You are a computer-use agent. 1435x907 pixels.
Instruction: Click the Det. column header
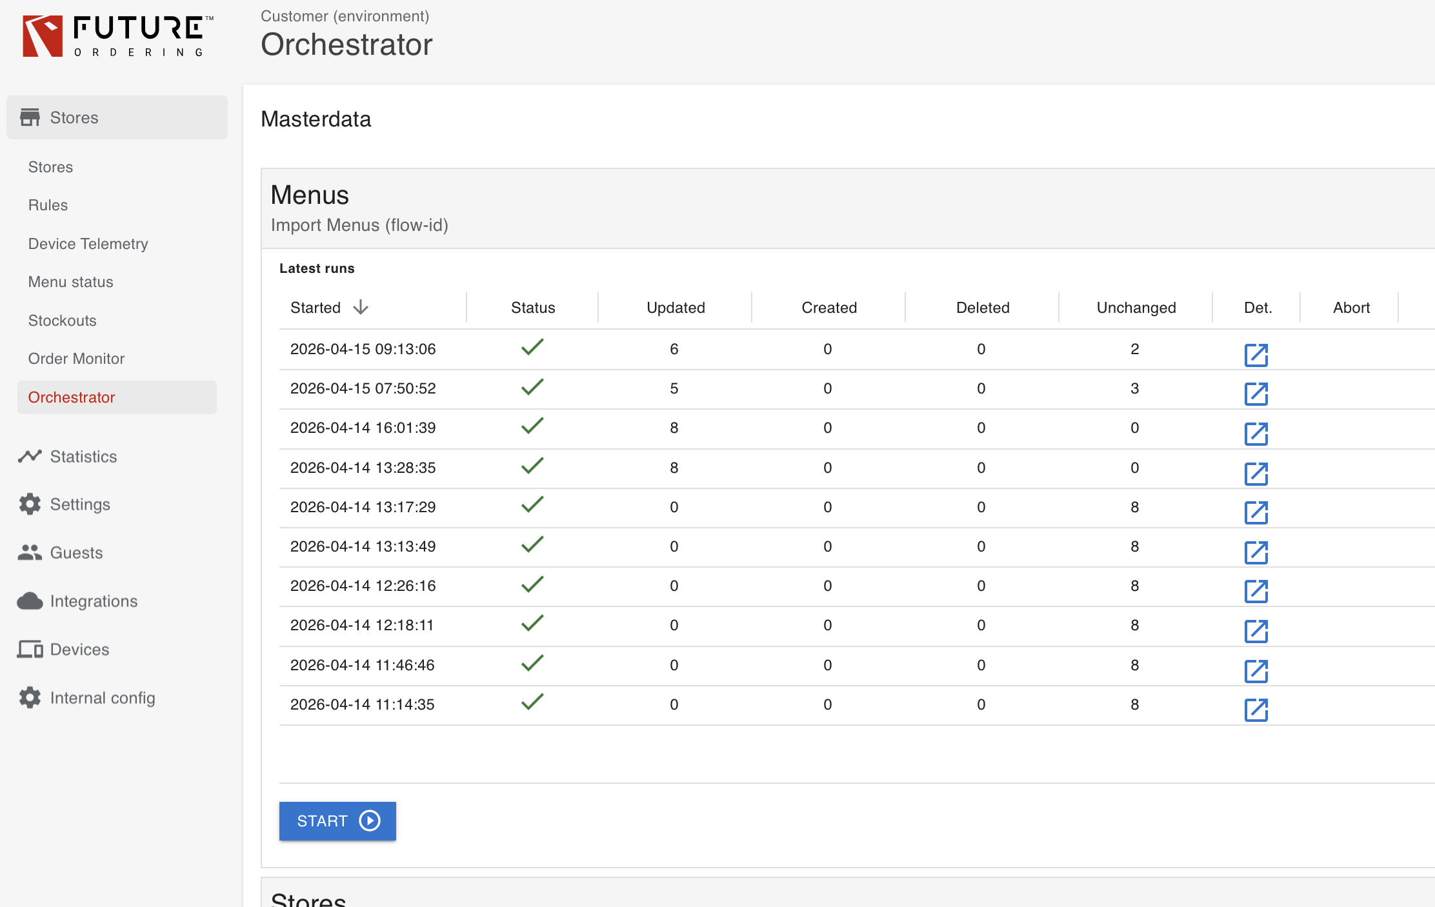(1258, 308)
